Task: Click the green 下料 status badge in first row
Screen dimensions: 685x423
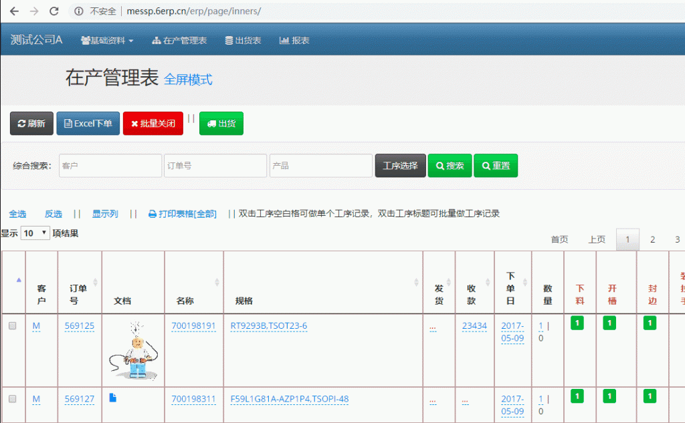Action: point(577,323)
